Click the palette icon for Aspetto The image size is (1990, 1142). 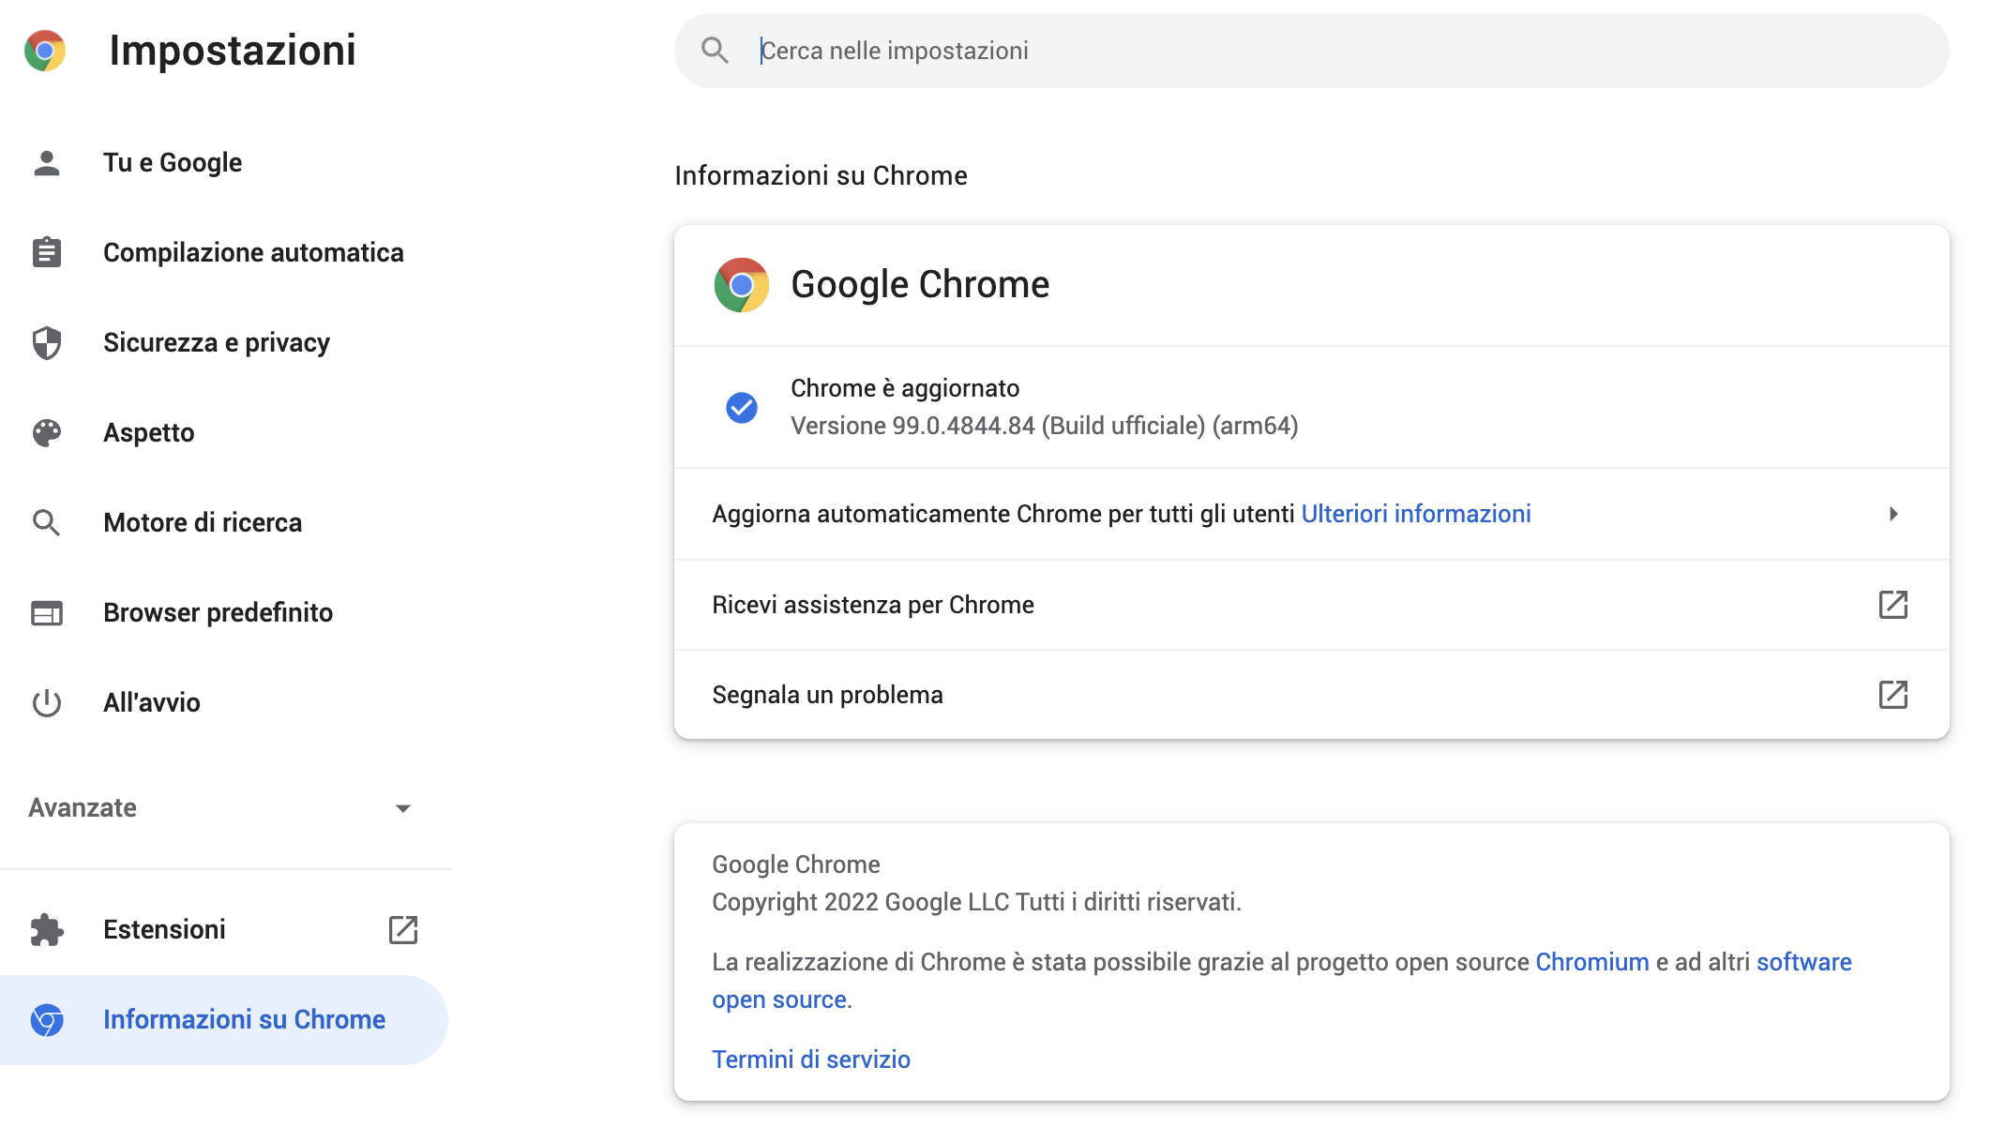click(x=47, y=433)
